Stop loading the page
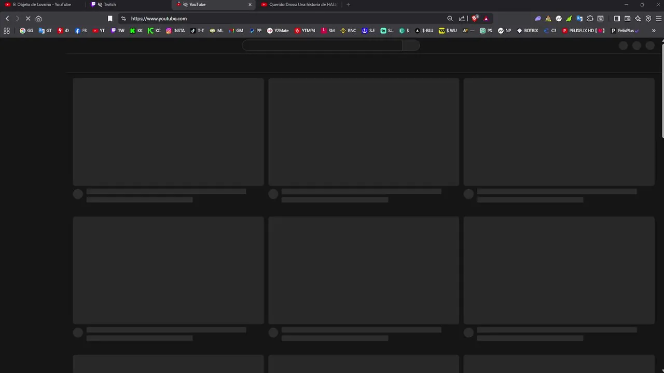This screenshot has height=373, width=664. [28, 19]
